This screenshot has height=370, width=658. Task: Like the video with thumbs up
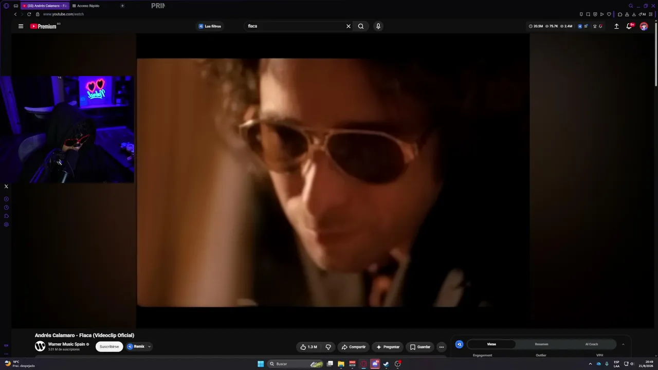pyautogui.click(x=308, y=347)
